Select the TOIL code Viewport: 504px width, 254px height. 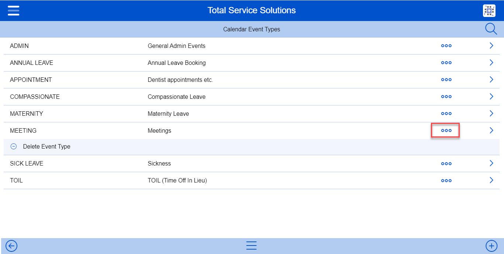[16, 181]
